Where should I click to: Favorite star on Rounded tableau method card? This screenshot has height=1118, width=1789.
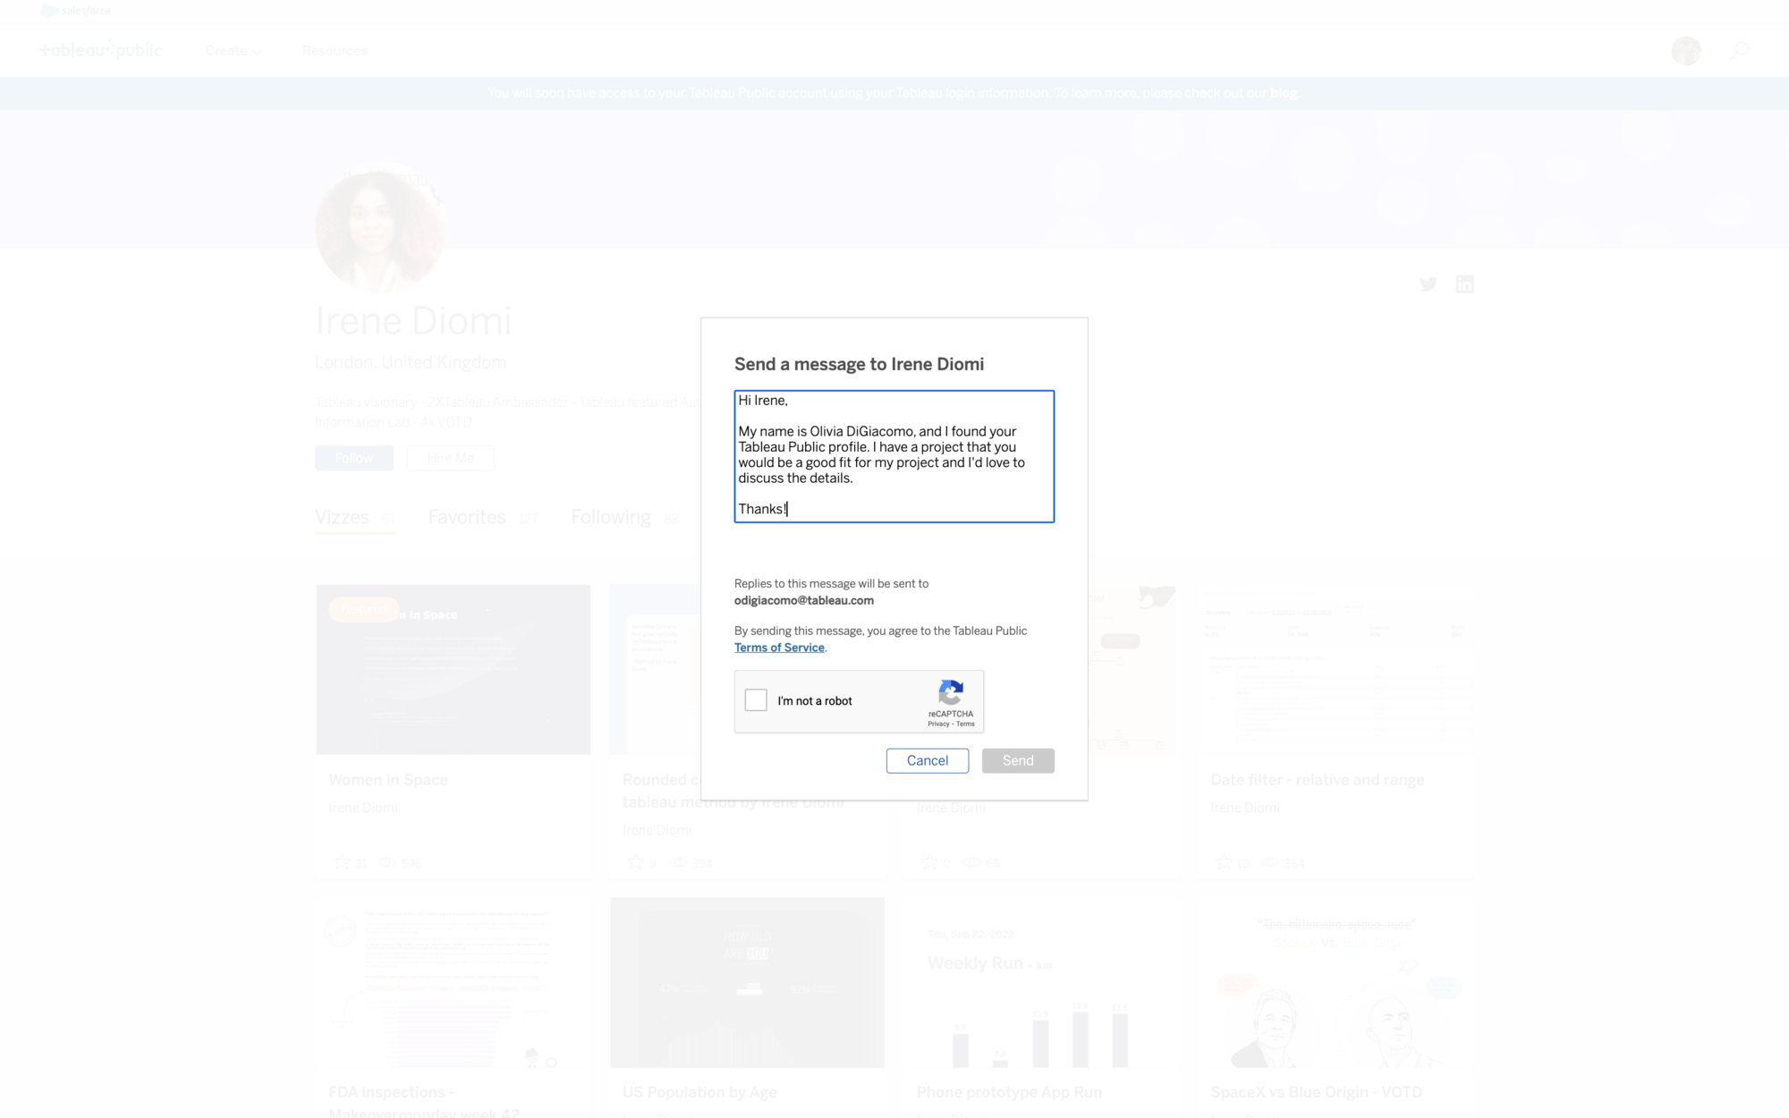(635, 862)
